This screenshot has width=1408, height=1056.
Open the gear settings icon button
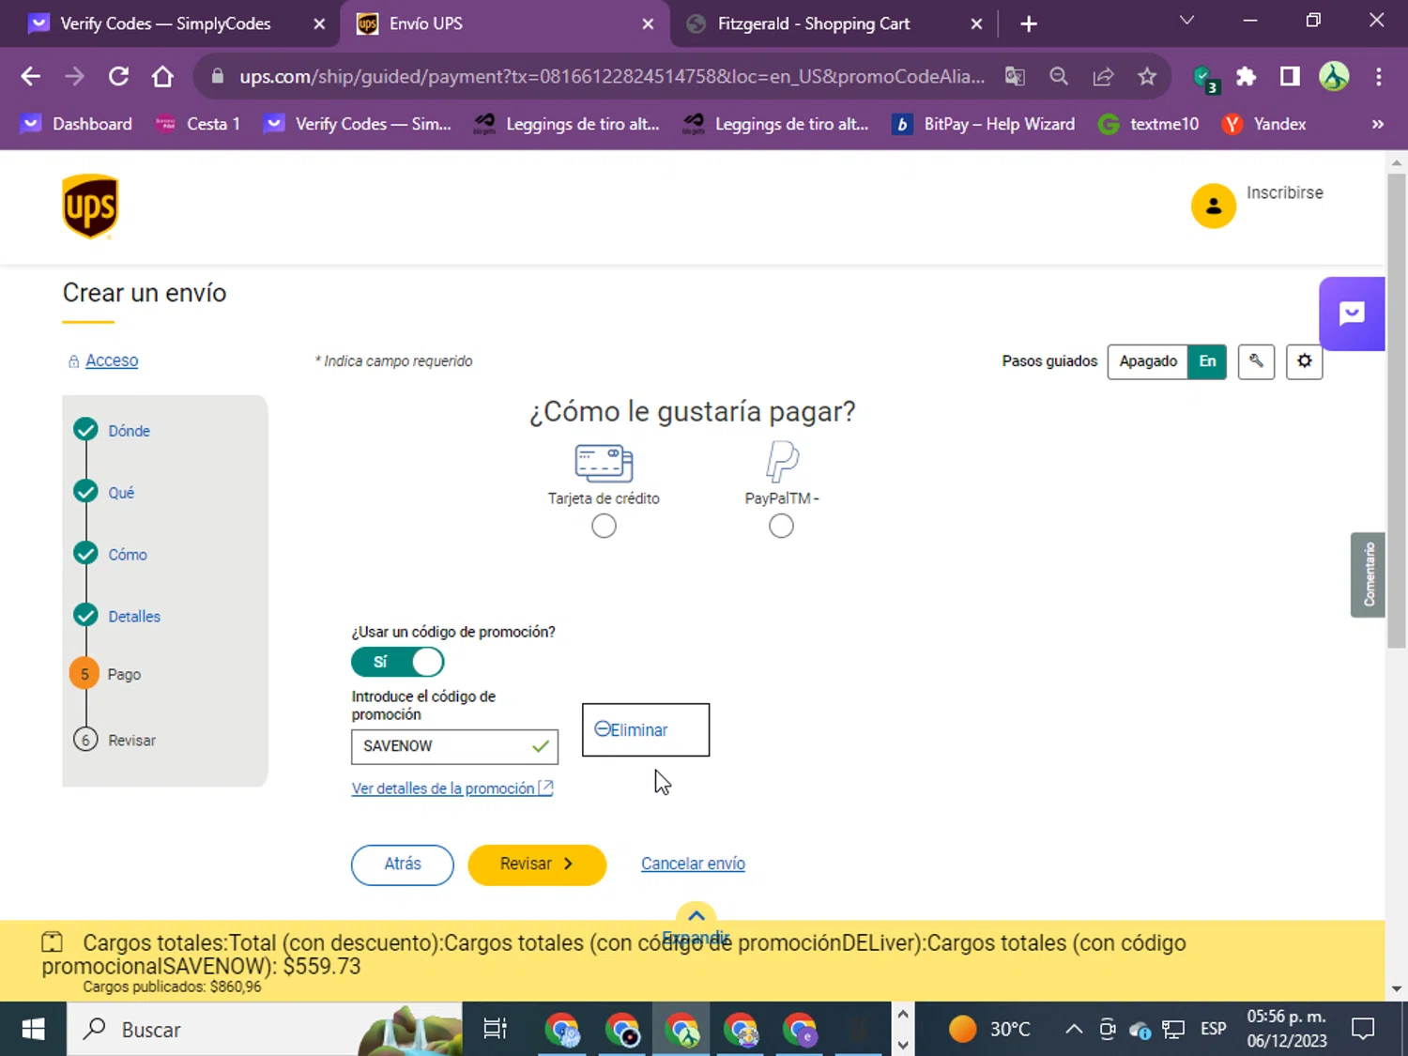pyautogui.click(x=1304, y=361)
